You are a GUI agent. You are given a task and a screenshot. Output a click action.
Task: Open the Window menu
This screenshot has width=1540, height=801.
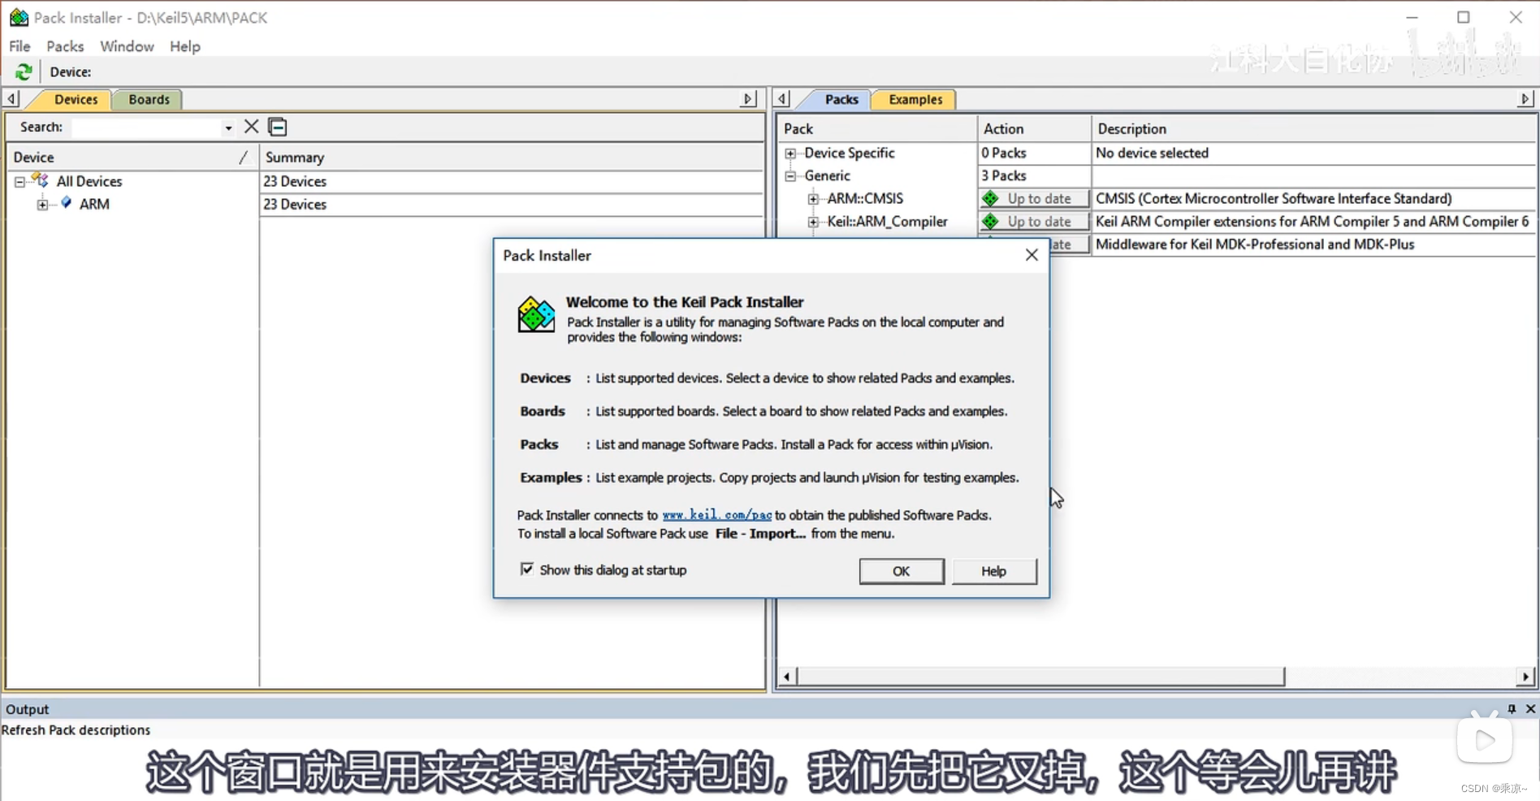pyautogui.click(x=127, y=46)
